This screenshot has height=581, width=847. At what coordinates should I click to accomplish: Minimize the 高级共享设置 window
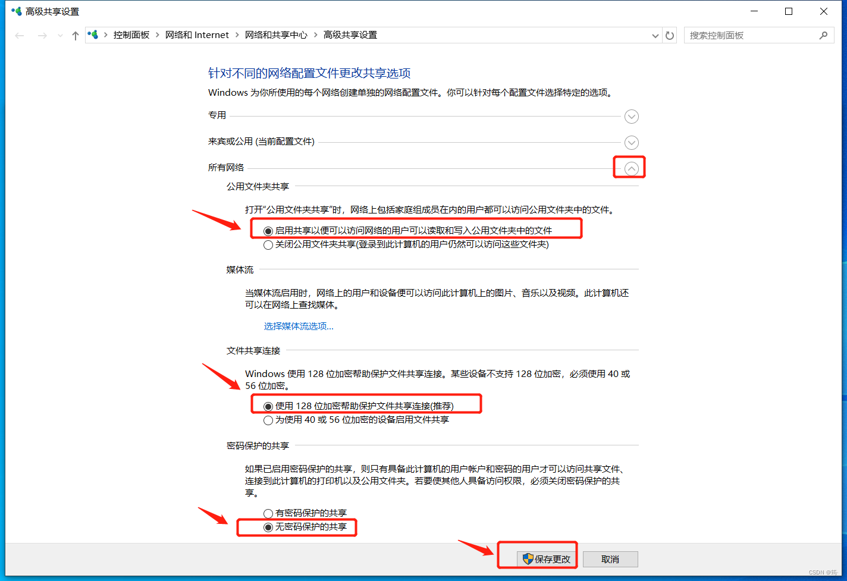pos(754,11)
